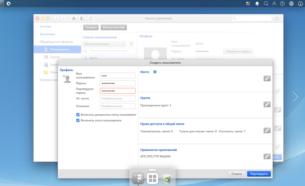Select Пользователь in sidebar
The height and width of the screenshot is (186, 305).
57,49
